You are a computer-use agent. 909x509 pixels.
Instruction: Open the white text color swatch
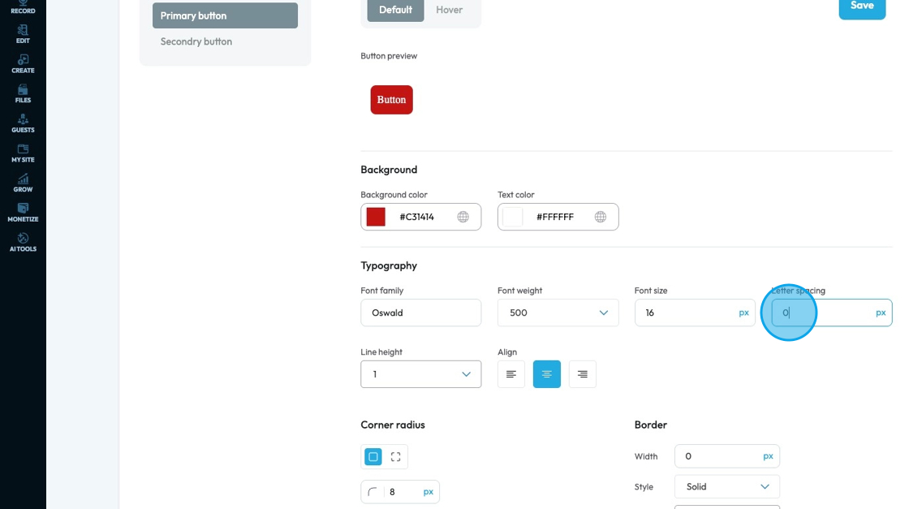(512, 217)
